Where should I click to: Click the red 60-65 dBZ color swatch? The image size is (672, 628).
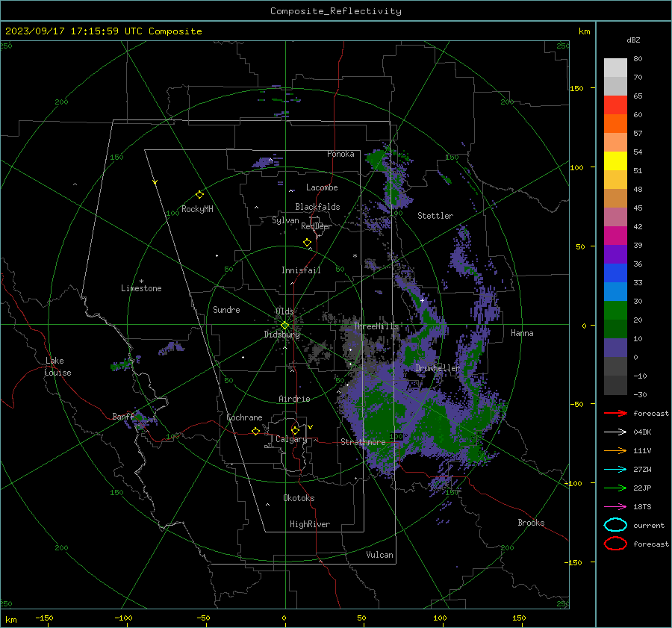coord(615,105)
